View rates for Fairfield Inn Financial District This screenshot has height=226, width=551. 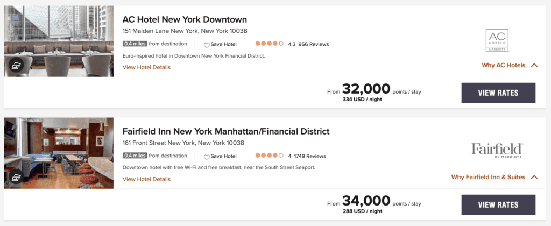498,205
